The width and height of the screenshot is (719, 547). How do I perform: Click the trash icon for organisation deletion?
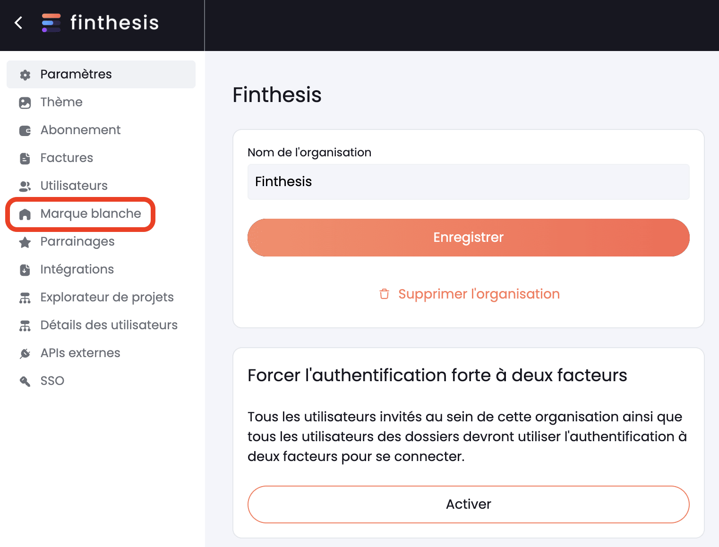click(x=385, y=294)
